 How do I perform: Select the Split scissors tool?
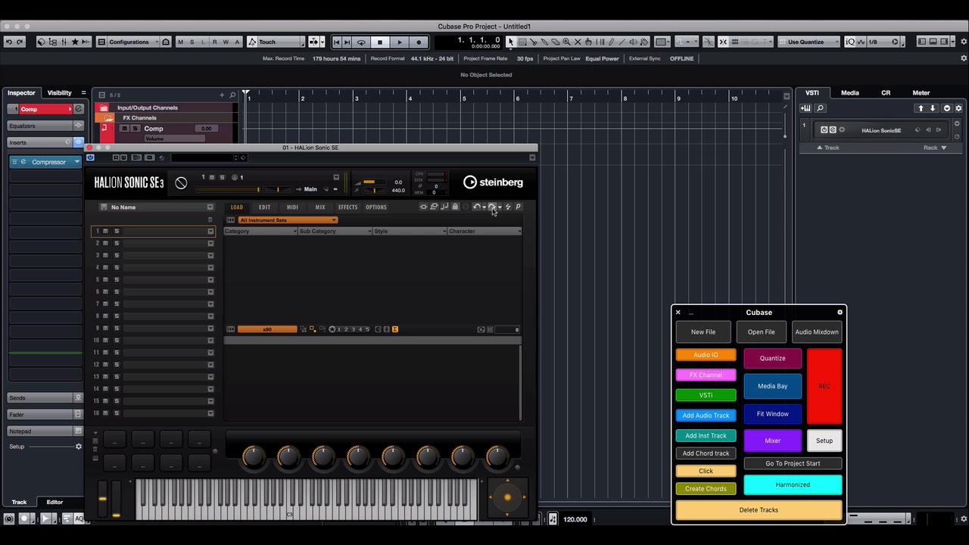point(533,42)
